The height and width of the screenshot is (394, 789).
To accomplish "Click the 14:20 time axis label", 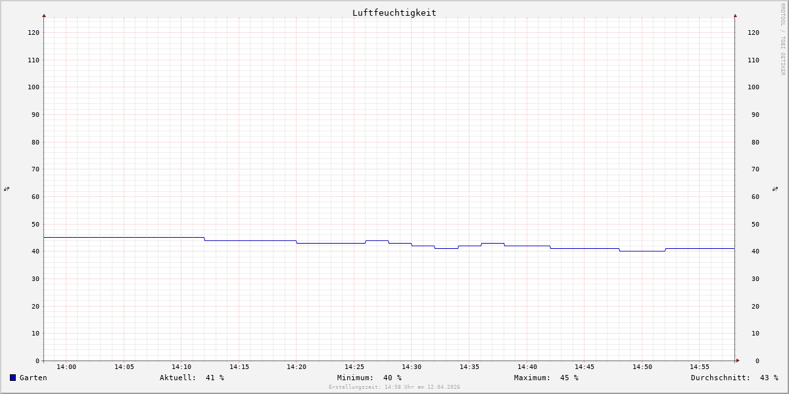I will [297, 366].
